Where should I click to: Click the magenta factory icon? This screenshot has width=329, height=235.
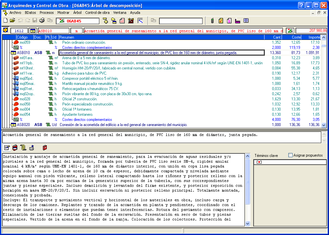(237, 21)
